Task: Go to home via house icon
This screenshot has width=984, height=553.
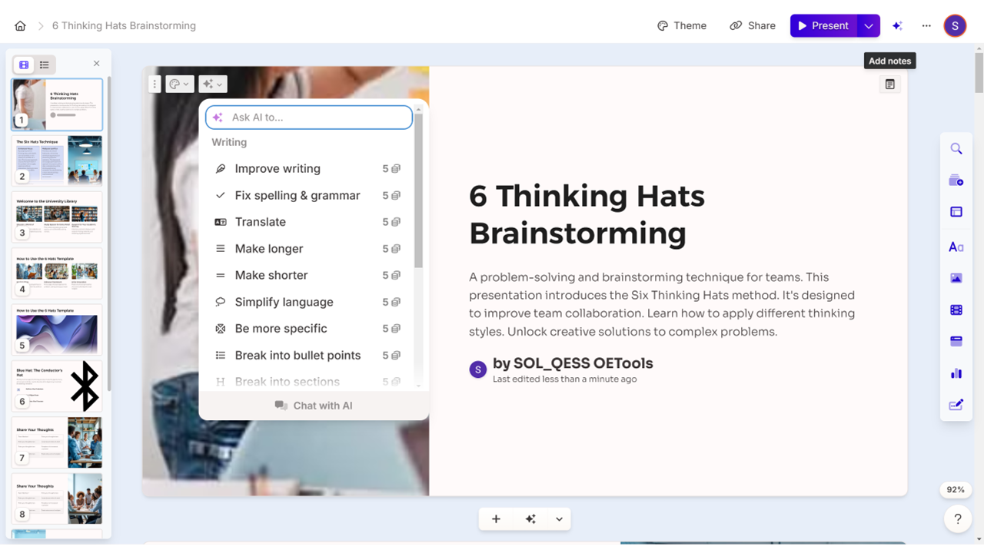Action: point(21,26)
